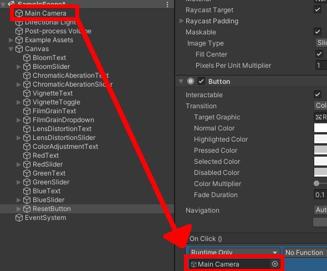The width and height of the screenshot is (327, 271).
Task: Open the Navigation mode dropdown
Action: (x=320, y=209)
